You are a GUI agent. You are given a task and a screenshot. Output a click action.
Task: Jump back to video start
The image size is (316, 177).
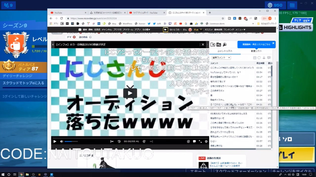112,142
